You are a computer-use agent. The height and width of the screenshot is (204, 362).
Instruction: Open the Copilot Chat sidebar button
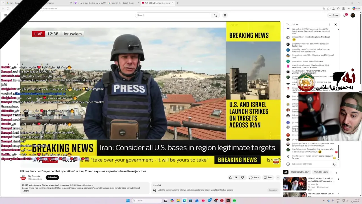pyautogui.click(x=356, y=8)
